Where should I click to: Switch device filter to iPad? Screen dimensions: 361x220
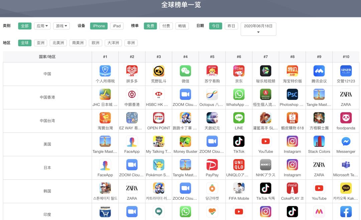tap(117, 26)
